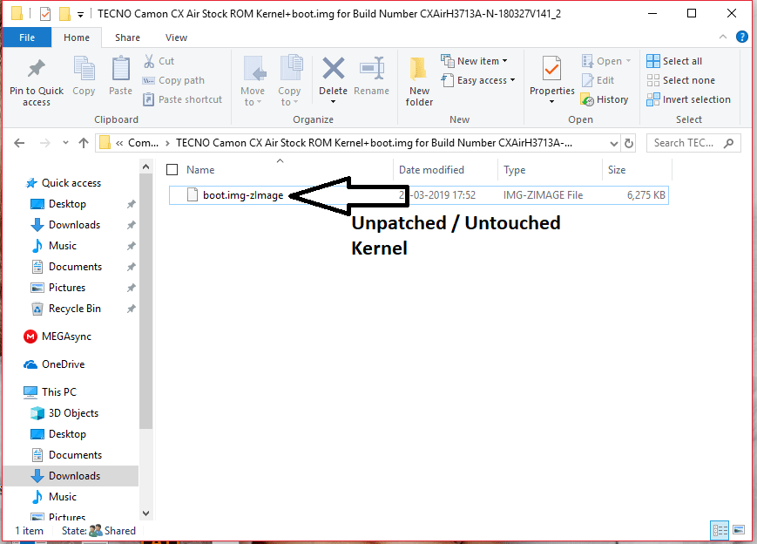757x544 pixels.
Task: Click the Rename icon
Action: (x=371, y=71)
